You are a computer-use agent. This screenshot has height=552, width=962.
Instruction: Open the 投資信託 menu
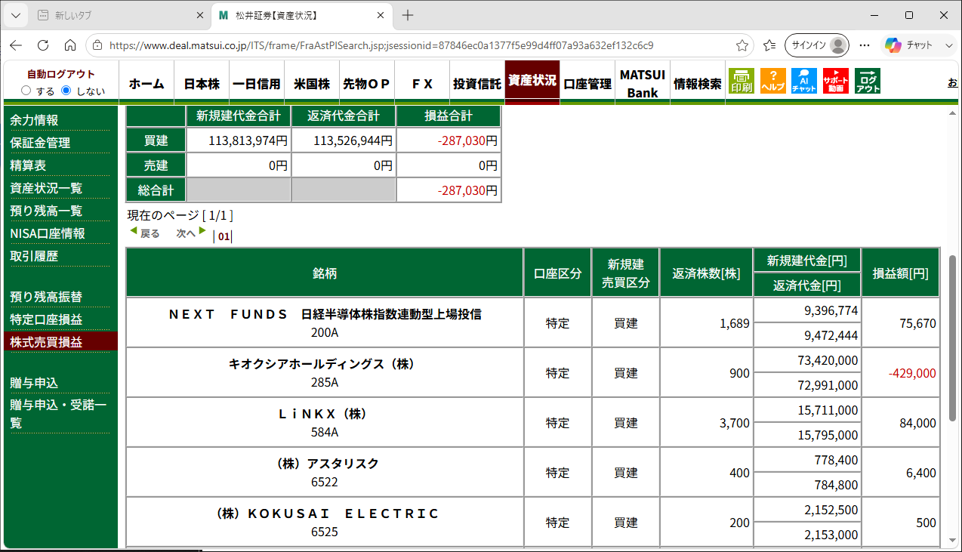pyautogui.click(x=477, y=84)
